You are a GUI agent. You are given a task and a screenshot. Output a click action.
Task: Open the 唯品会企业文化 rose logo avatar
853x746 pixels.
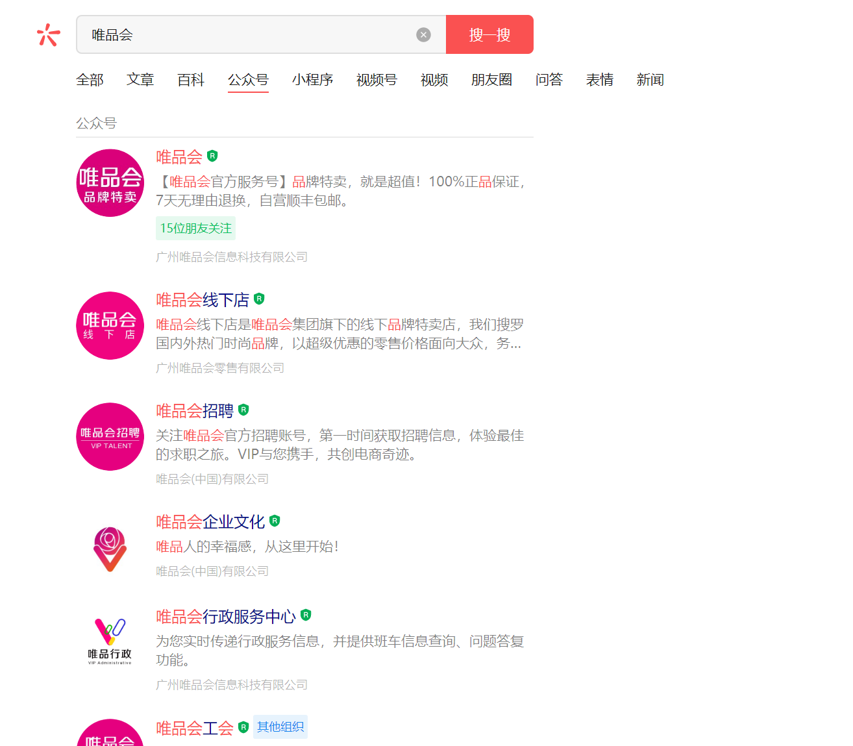(110, 549)
